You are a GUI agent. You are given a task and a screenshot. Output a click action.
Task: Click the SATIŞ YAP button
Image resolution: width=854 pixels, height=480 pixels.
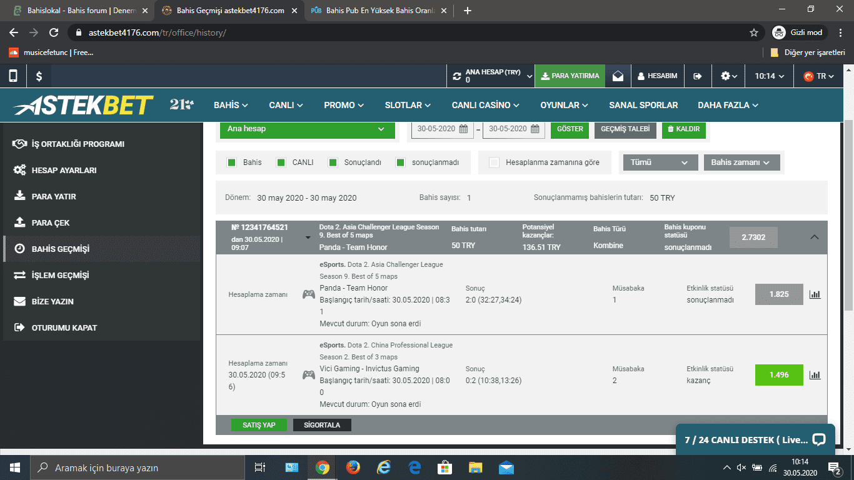[259, 425]
